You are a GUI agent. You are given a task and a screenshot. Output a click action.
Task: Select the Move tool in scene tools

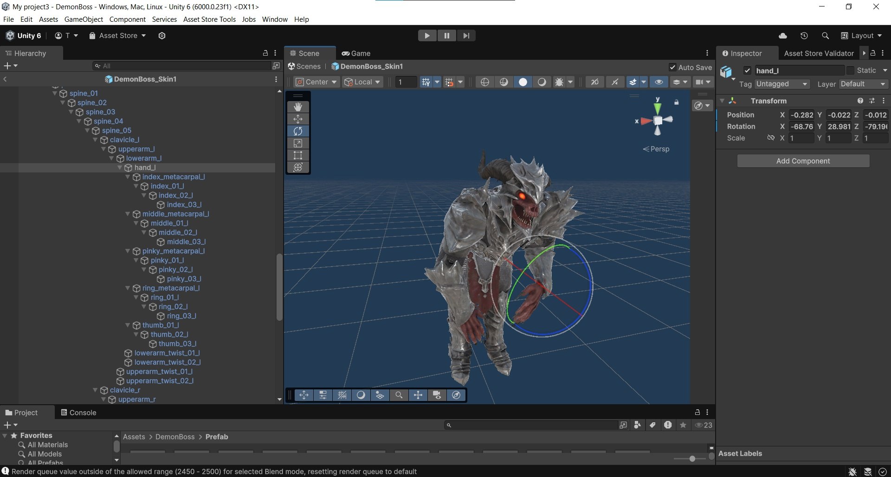298,119
